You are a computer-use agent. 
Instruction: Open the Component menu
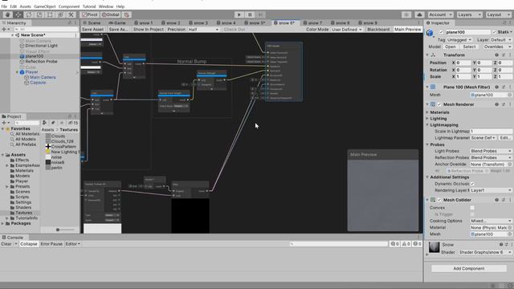[69, 6]
